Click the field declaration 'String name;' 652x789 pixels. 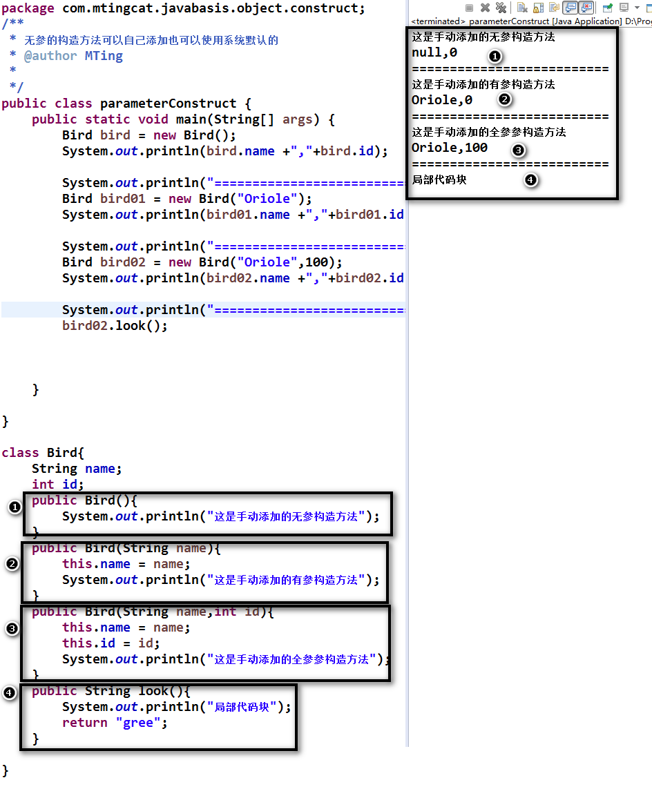point(77,469)
